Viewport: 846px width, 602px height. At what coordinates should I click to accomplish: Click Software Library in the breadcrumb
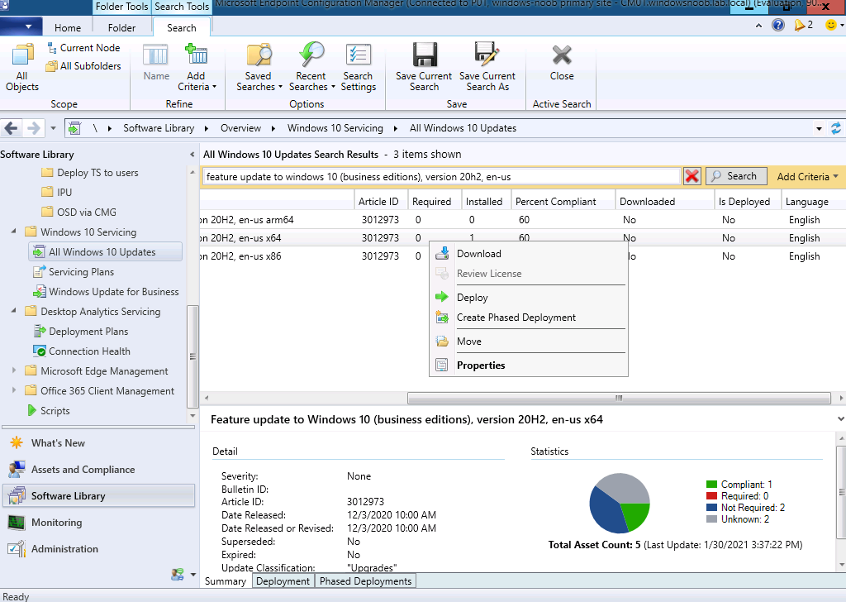coord(159,128)
